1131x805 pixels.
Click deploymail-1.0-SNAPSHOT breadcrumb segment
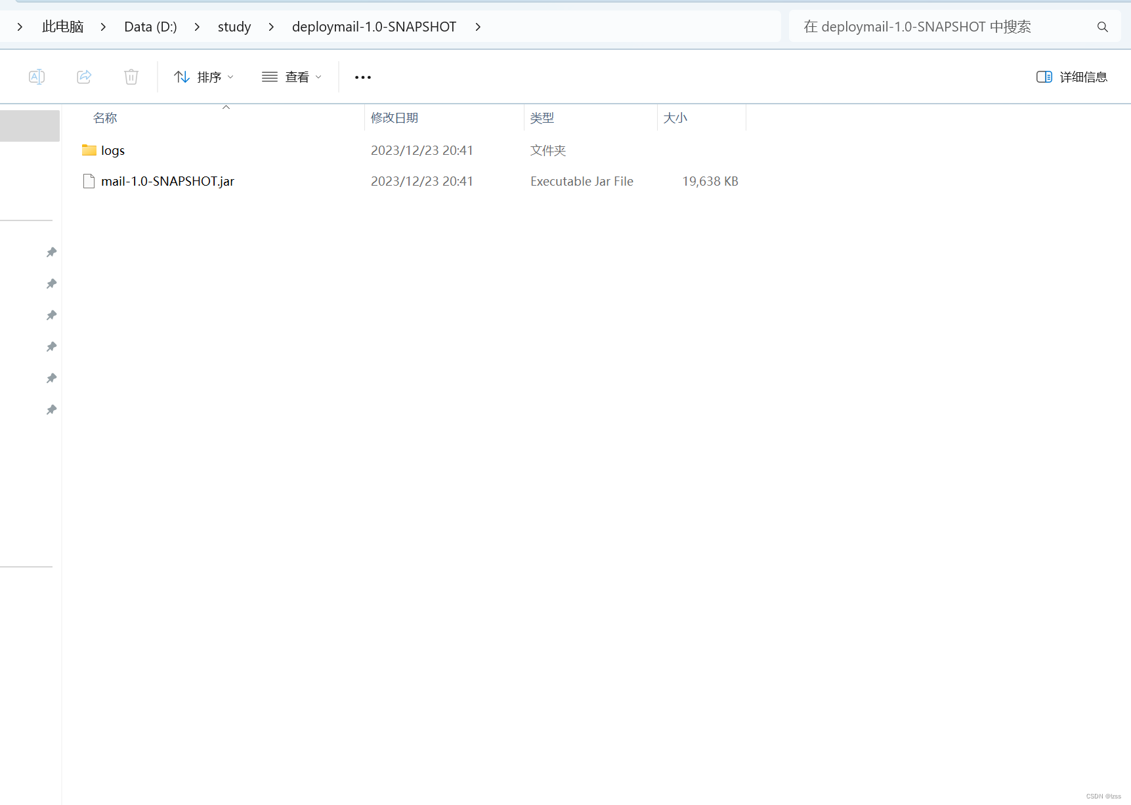click(374, 27)
